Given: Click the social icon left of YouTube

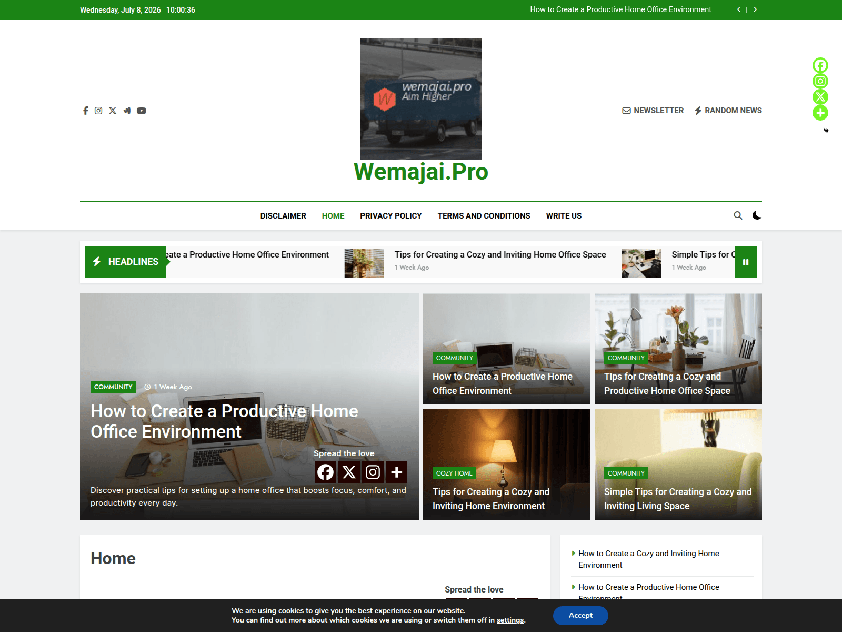Looking at the screenshot, I should (127, 111).
